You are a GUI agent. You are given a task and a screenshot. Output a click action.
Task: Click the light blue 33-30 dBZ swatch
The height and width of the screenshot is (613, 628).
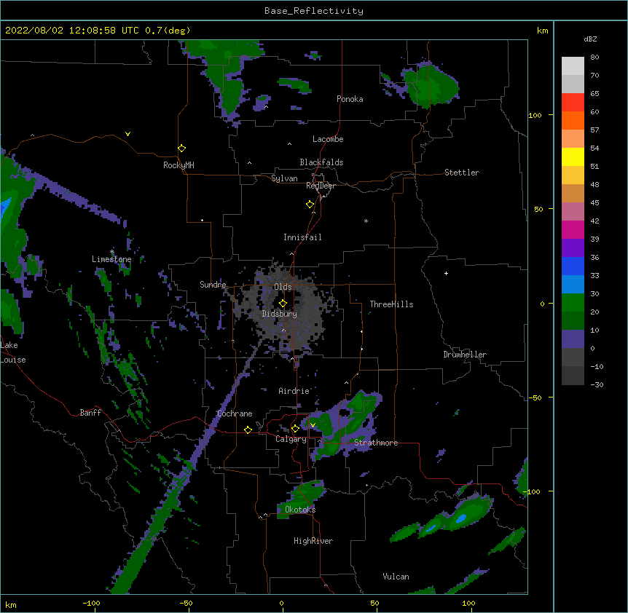coord(573,284)
